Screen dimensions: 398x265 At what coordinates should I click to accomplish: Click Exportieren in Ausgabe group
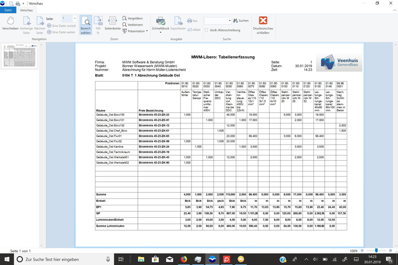coord(178,23)
